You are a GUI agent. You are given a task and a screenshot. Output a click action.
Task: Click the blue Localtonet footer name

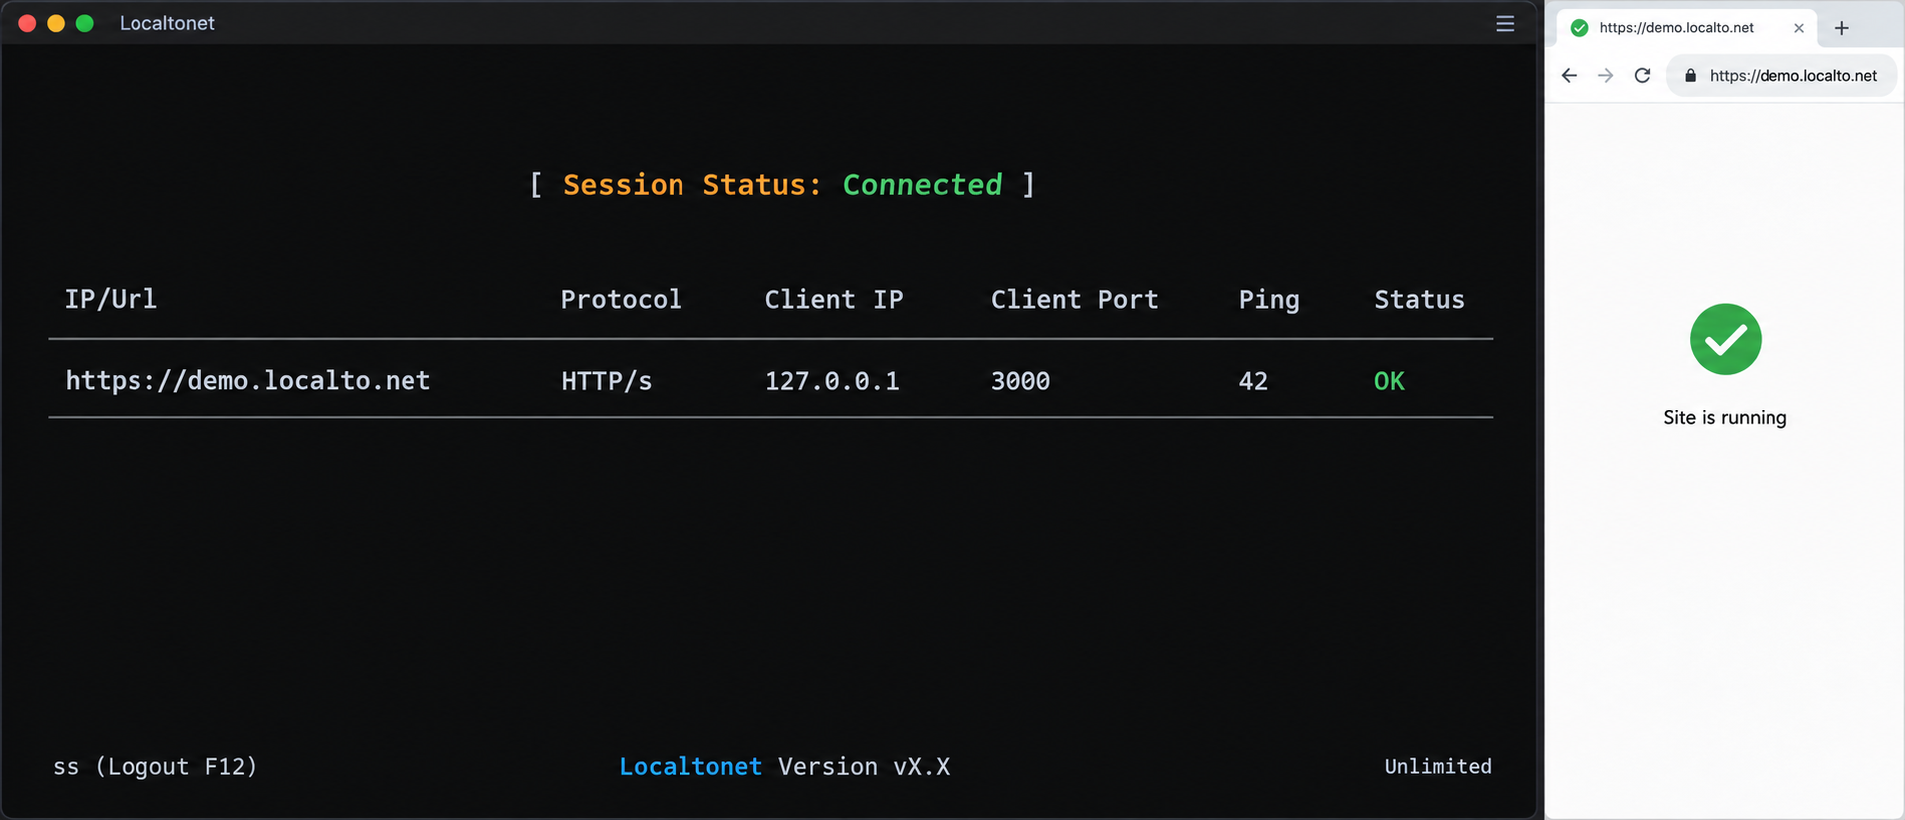(690, 766)
